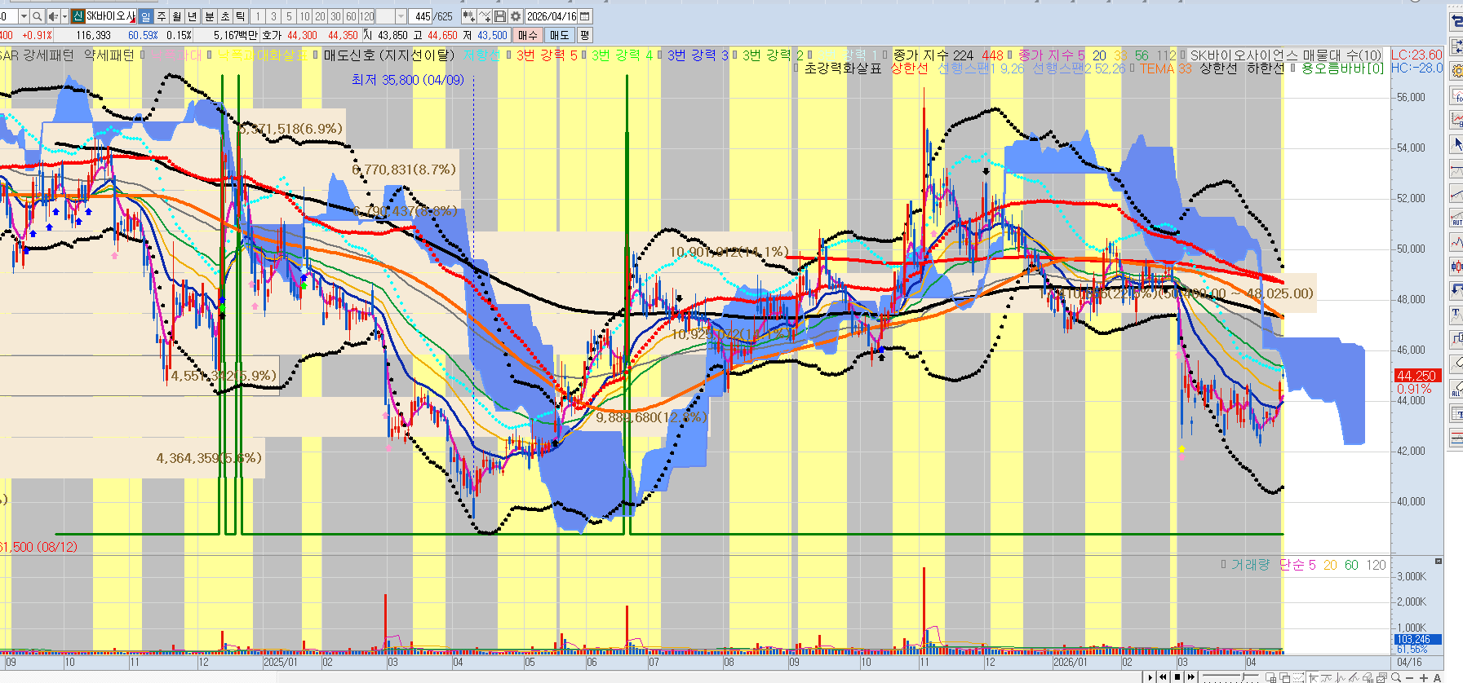
Task: Select the tick (틱) chart period
Action: coord(241,16)
